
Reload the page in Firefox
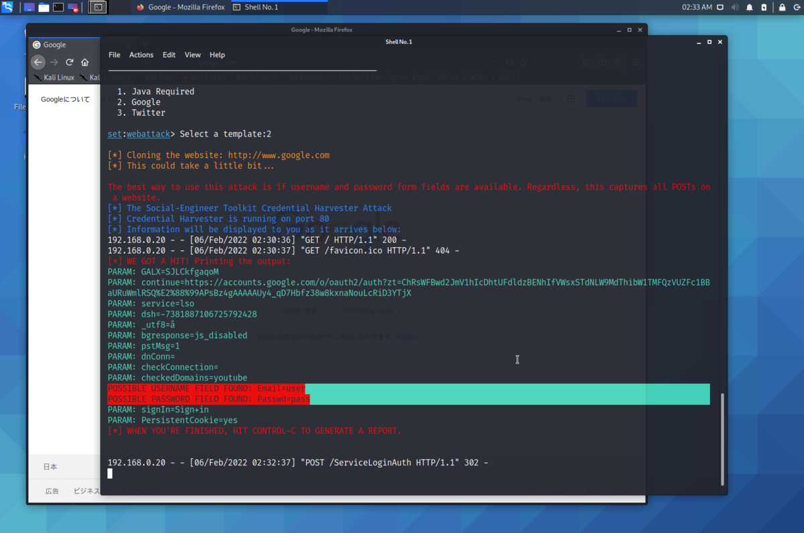pos(69,62)
